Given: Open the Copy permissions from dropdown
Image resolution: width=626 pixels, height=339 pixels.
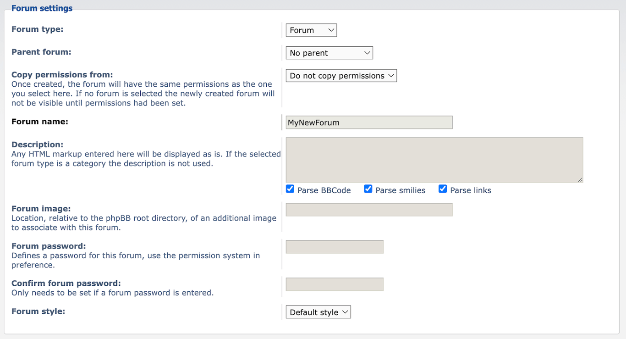Looking at the screenshot, I should tap(341, 75).
